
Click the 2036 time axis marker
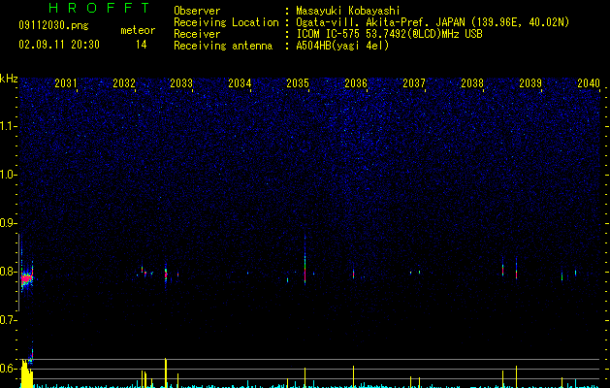(356, 83)
